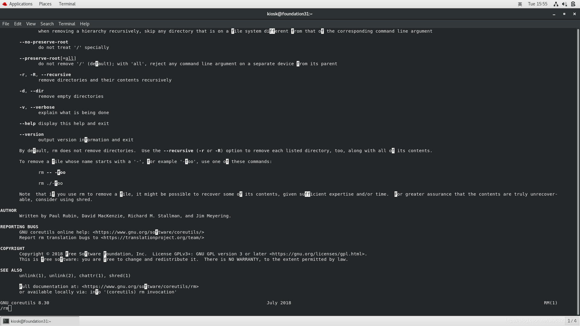Viewport: 580px width, 326px height.
Task: Click the full documentation URL link
Action: point(140,286)
